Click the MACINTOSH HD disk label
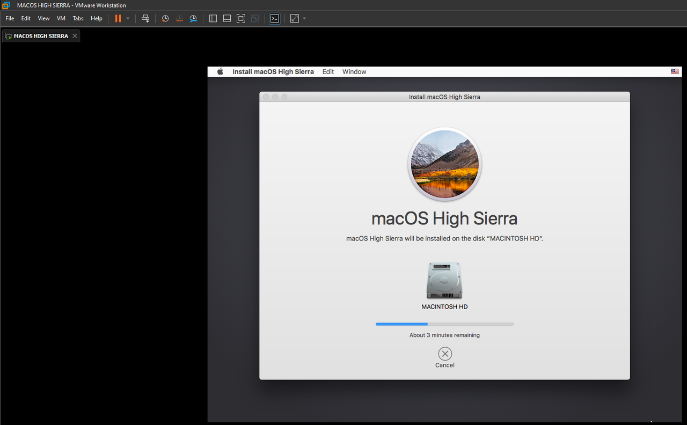Image resolution: width=687 pixels, height=425 pixels. [444, 306]
